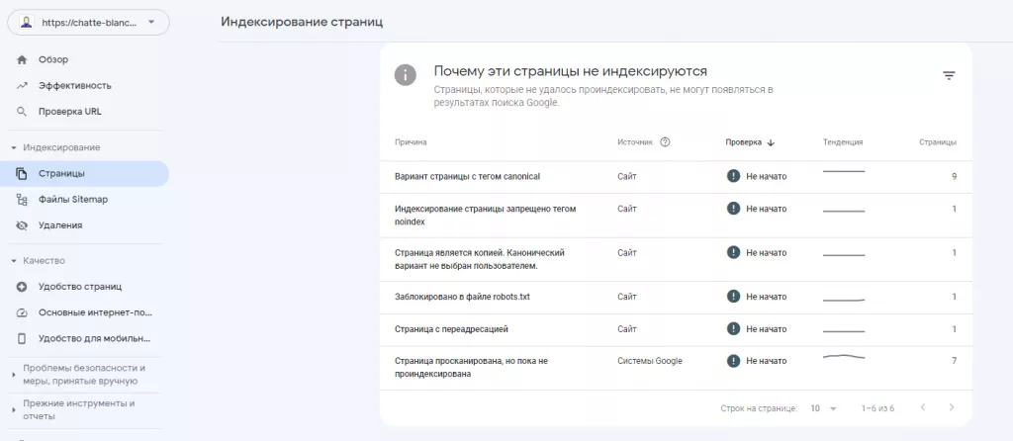This screenshot has height=441, width=1013.
Task: Open Страница просканирована, но пока не проиндексирована
Action: click(x=676, y=368)
